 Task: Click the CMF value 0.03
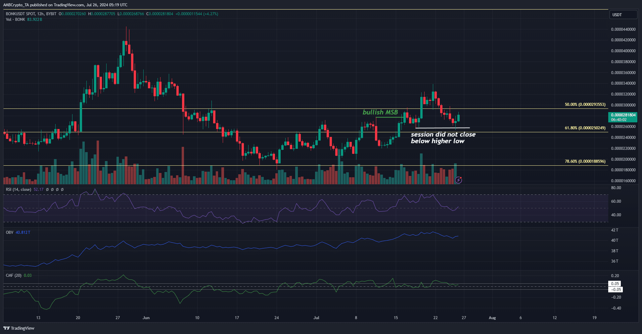click(x=28, y=275)
